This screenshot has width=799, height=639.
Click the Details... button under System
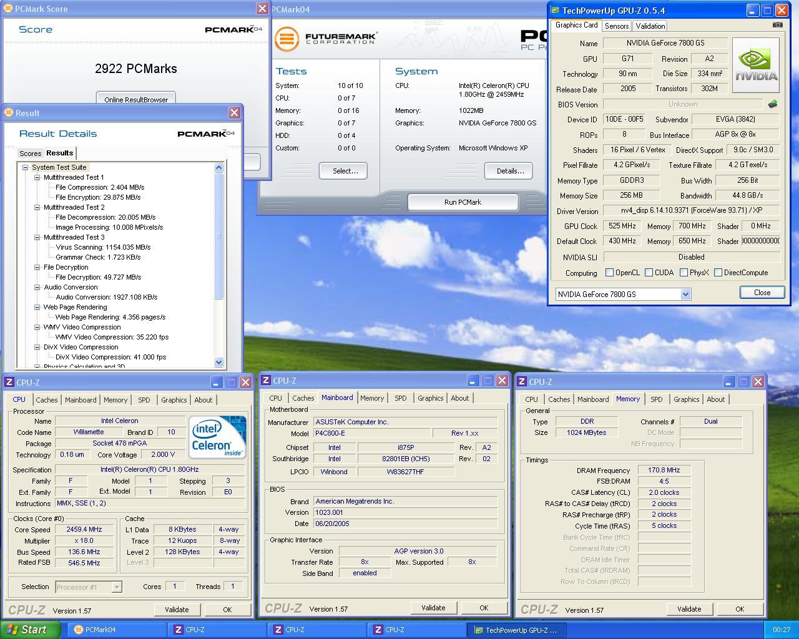(510, 171)
